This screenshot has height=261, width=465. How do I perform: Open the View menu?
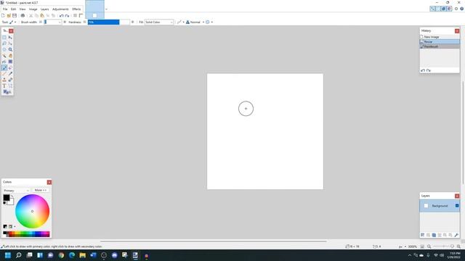(x=23, y=9)
